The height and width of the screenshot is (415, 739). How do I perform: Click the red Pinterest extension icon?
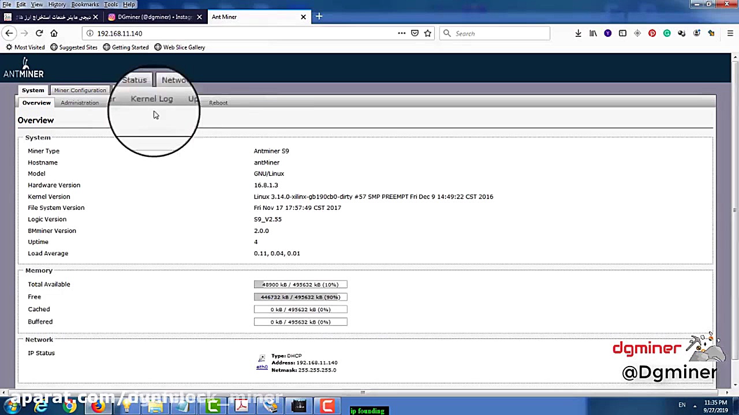pyautogui.click(x=652, y=33)
